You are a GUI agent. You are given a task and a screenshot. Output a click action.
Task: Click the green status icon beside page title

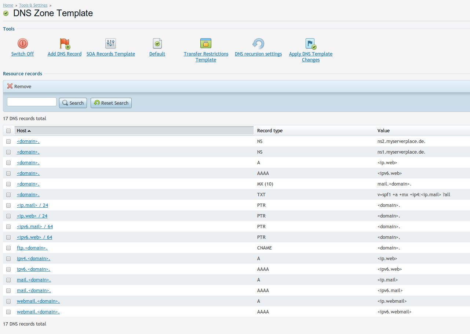coord(6,14)
